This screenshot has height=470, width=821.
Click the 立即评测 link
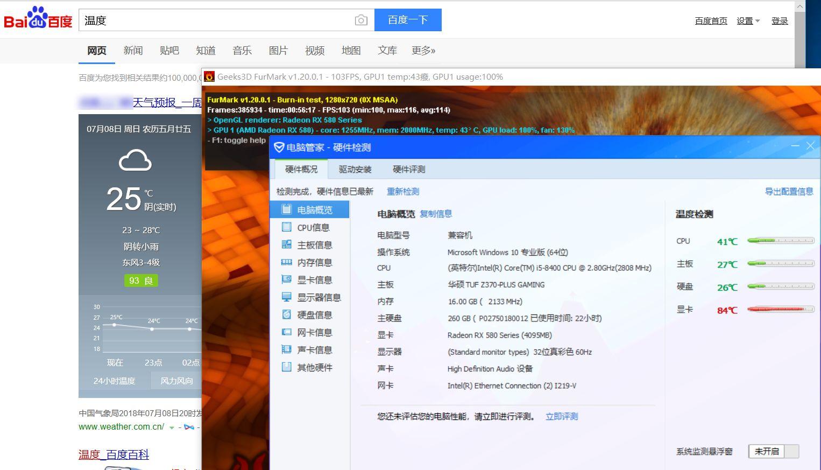(562, 416)
